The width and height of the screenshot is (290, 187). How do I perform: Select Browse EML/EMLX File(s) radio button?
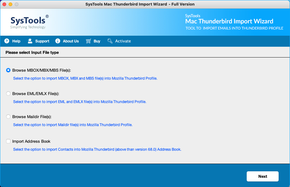pos(8,94)
